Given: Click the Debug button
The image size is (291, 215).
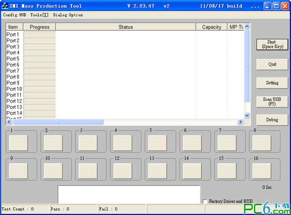Looking at the screenshot, I should click(272, 120).
